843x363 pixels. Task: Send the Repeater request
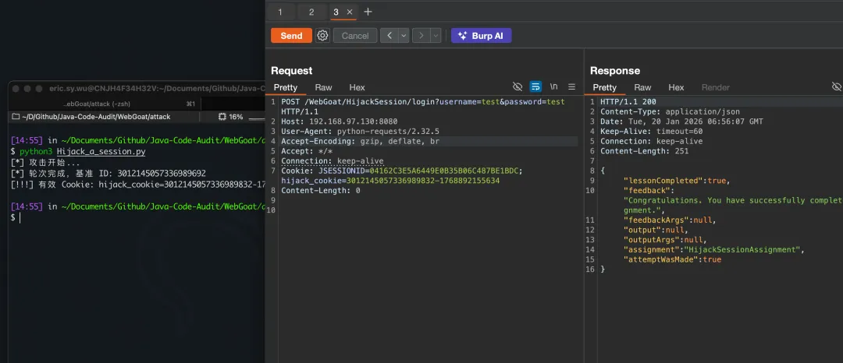(x=291, y=35)
